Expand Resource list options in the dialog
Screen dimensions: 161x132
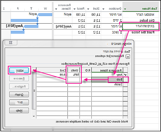128,57
